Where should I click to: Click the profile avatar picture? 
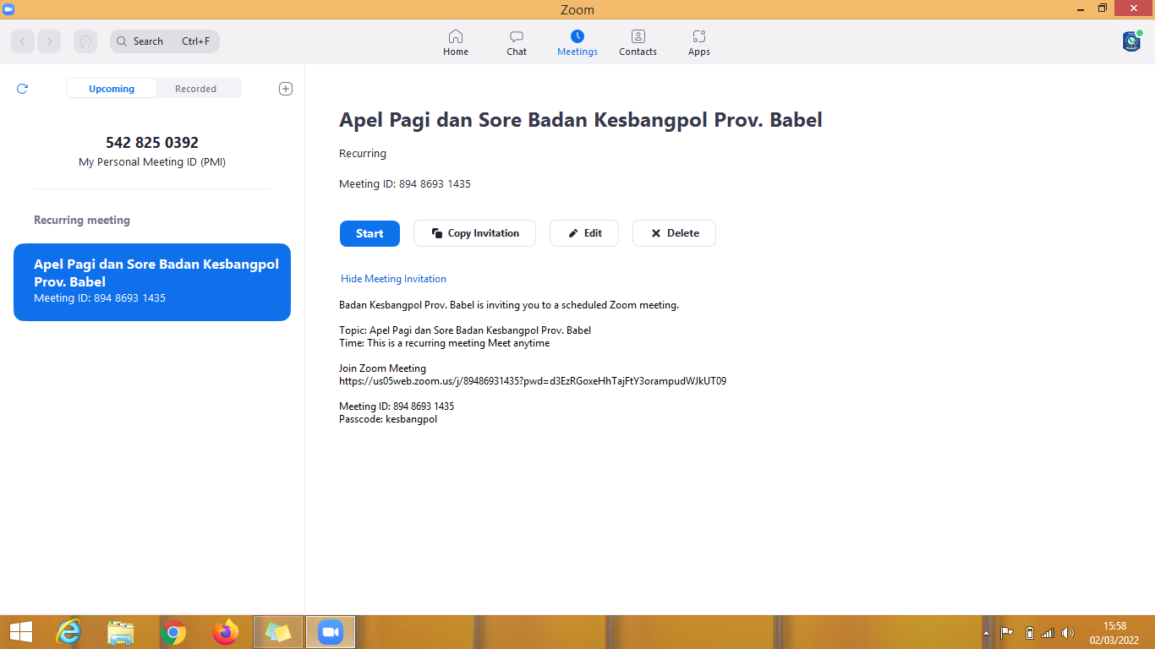click(1131, 41)
